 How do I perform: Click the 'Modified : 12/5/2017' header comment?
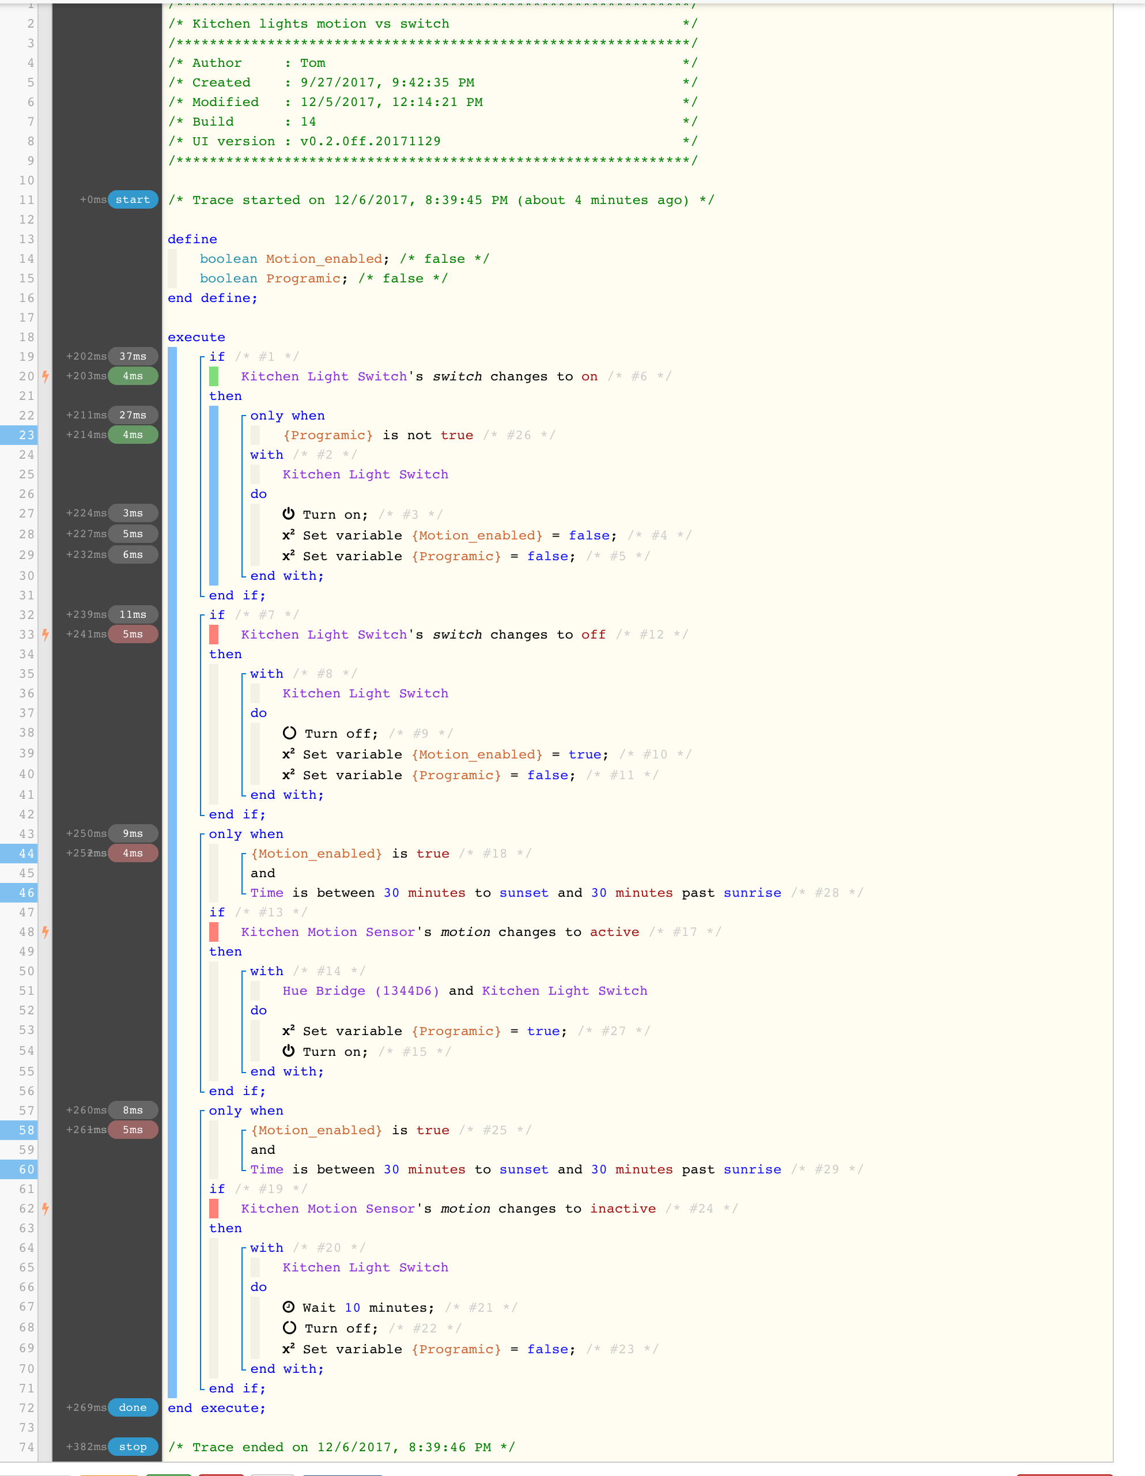433,102
